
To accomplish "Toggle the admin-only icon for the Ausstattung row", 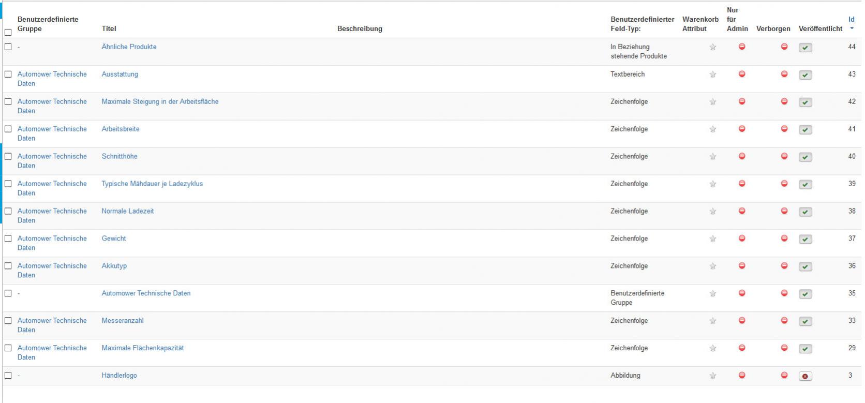I will (741, 74).
